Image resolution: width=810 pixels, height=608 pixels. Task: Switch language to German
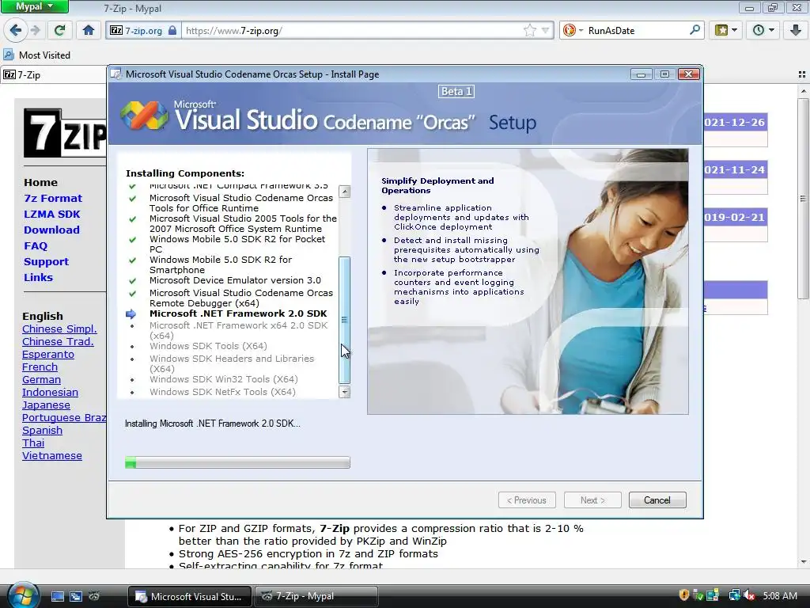41,379
